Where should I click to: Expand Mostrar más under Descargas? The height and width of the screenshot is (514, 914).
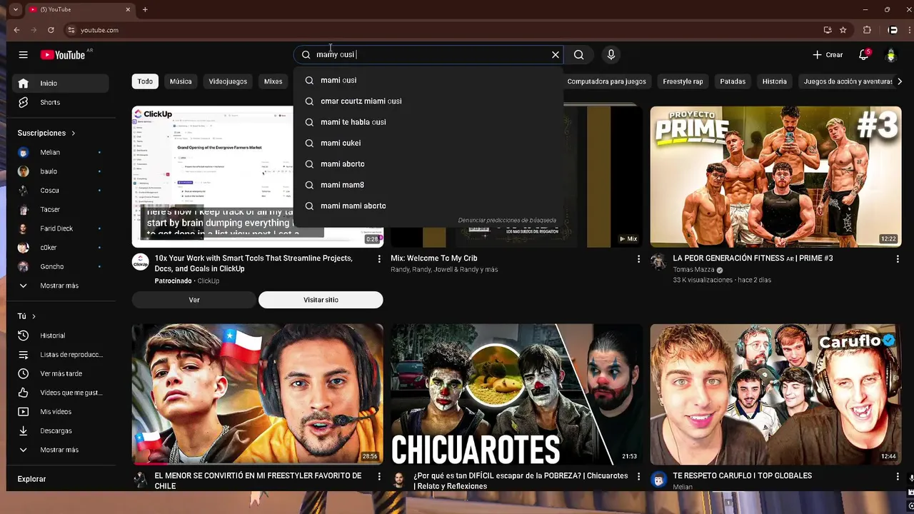62,450
